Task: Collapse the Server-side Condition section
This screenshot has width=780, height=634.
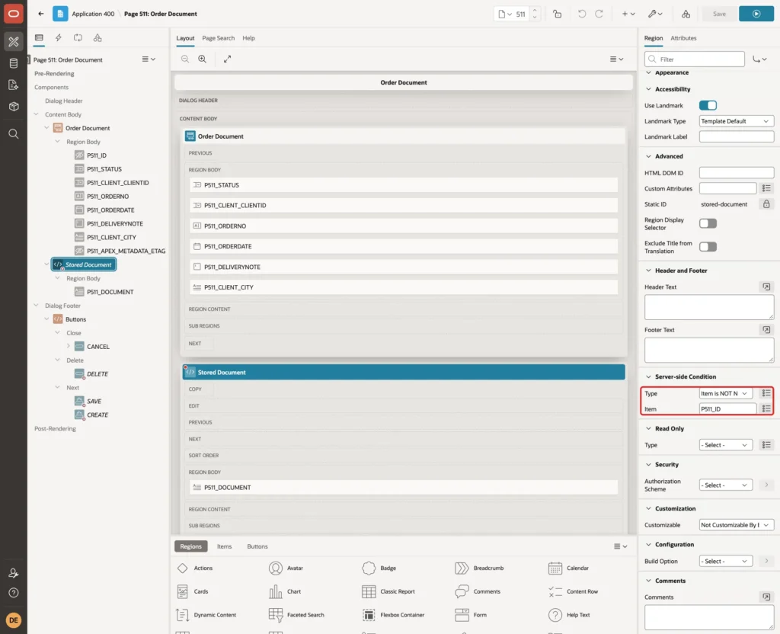Action: [x=648, y=376]
